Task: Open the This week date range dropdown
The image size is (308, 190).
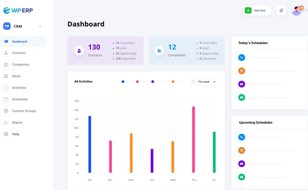Action: click(x=204, y=82)
